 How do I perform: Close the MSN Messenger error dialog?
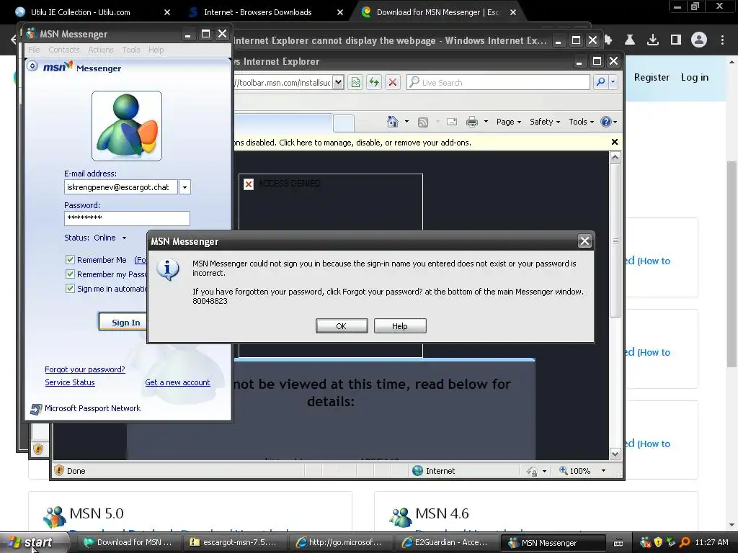pyautogui.click(x=584, y=241)
